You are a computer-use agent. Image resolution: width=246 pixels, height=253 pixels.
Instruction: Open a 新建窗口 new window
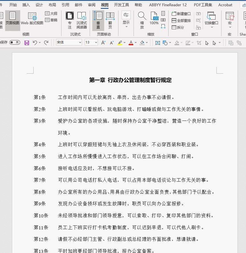pyautogui.click(x=181, y=14)
